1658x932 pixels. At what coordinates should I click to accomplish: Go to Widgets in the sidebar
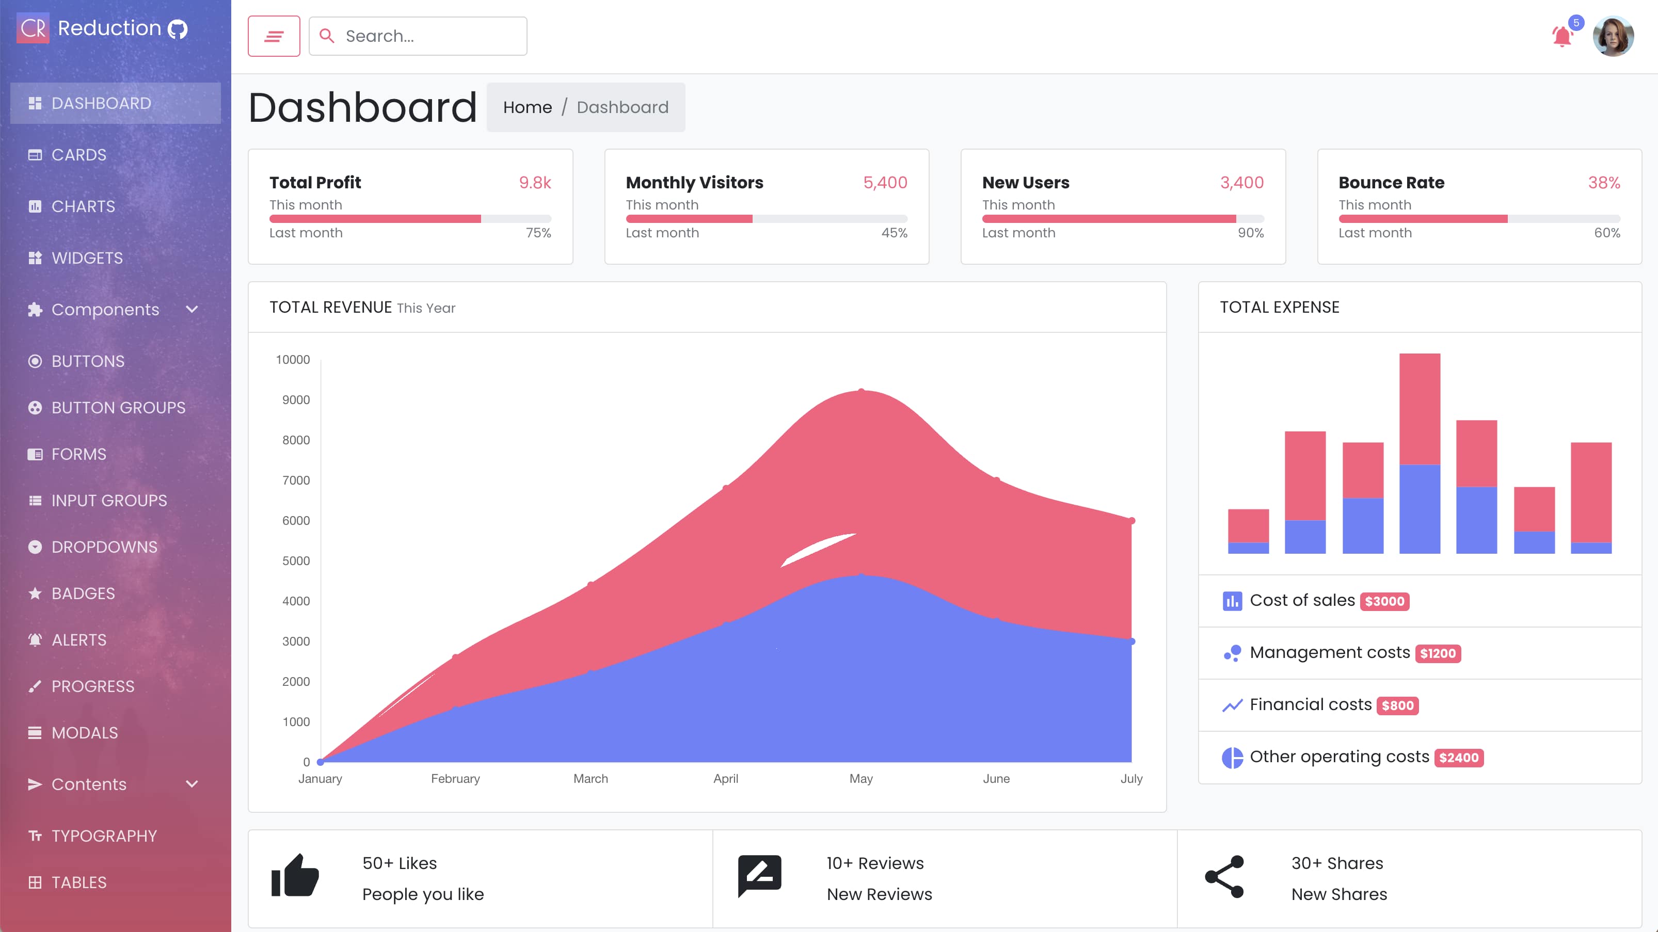click(87, 258)
